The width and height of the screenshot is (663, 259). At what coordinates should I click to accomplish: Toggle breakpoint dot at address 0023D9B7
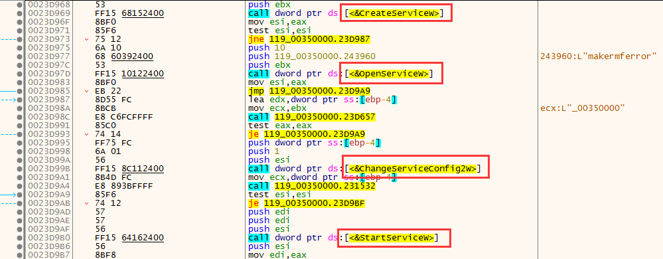pyautogui.click(x=20, y=255)
